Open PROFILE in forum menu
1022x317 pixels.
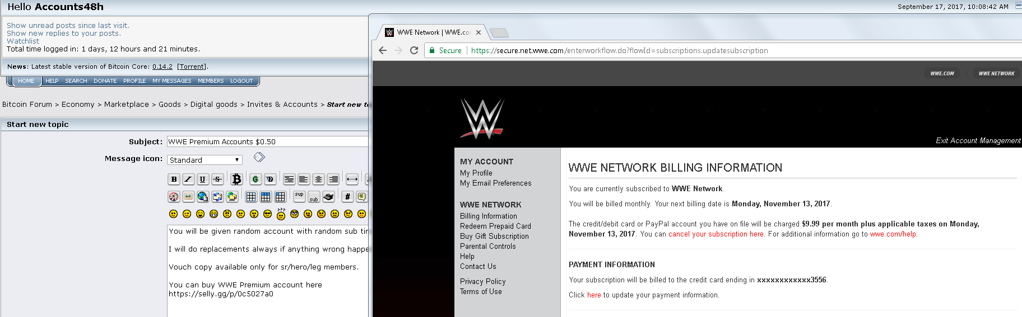tap(134, 81)
